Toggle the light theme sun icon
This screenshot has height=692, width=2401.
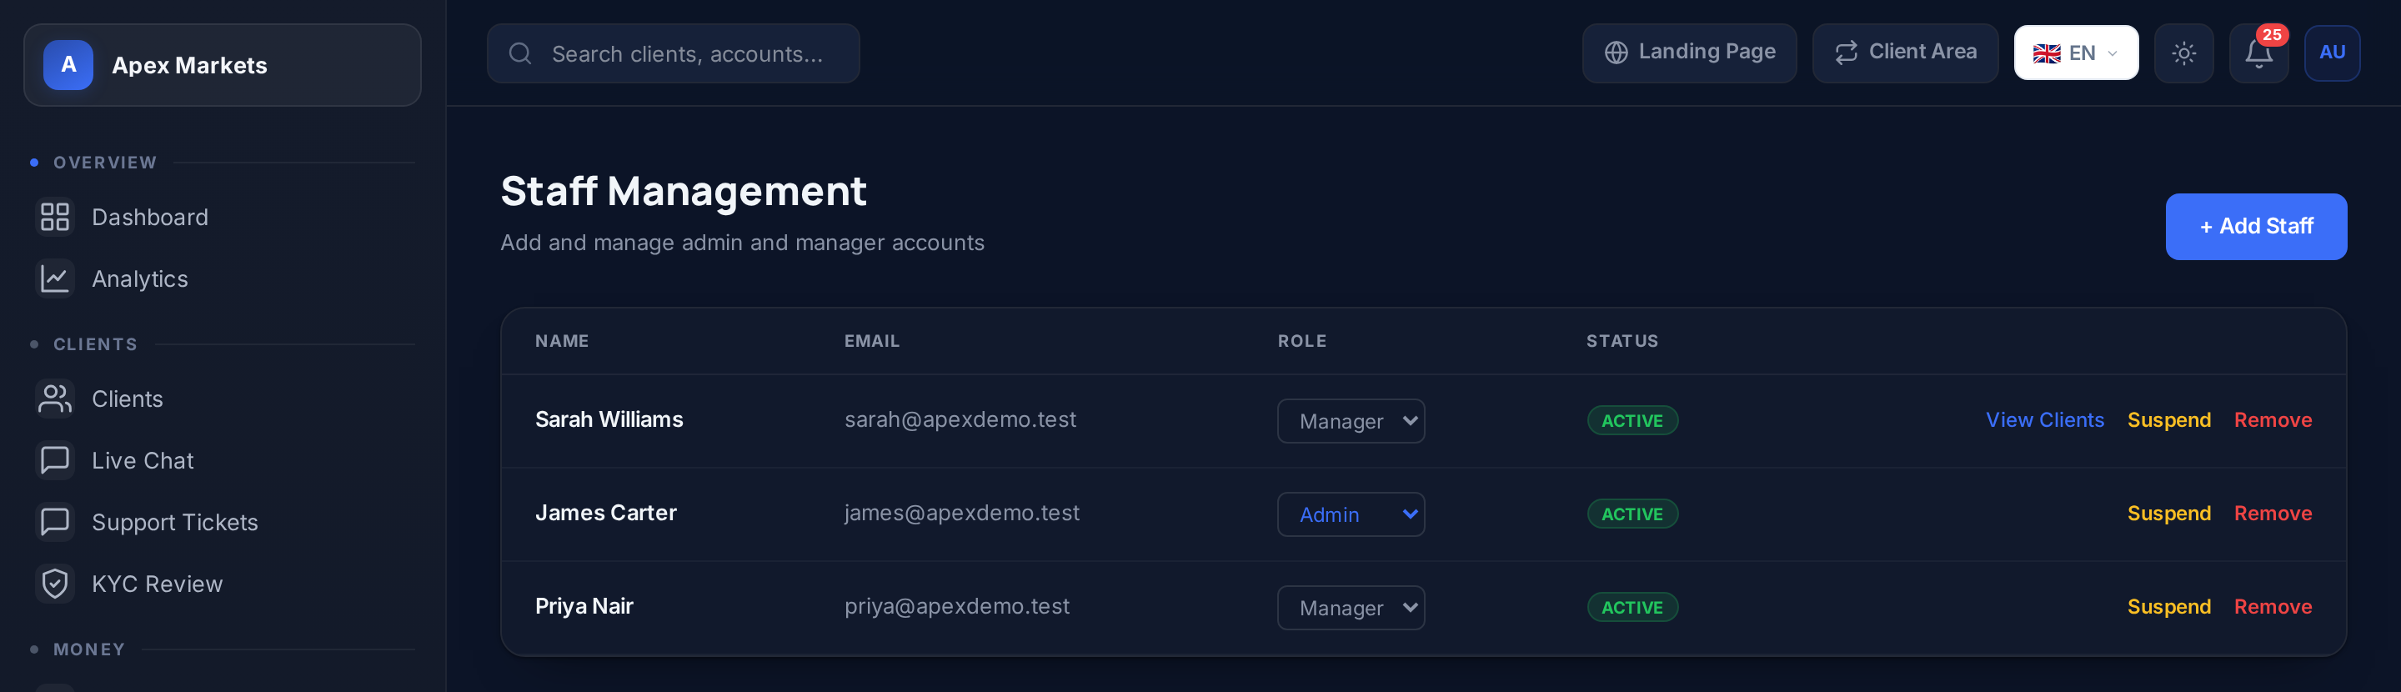coord(2184,53)
